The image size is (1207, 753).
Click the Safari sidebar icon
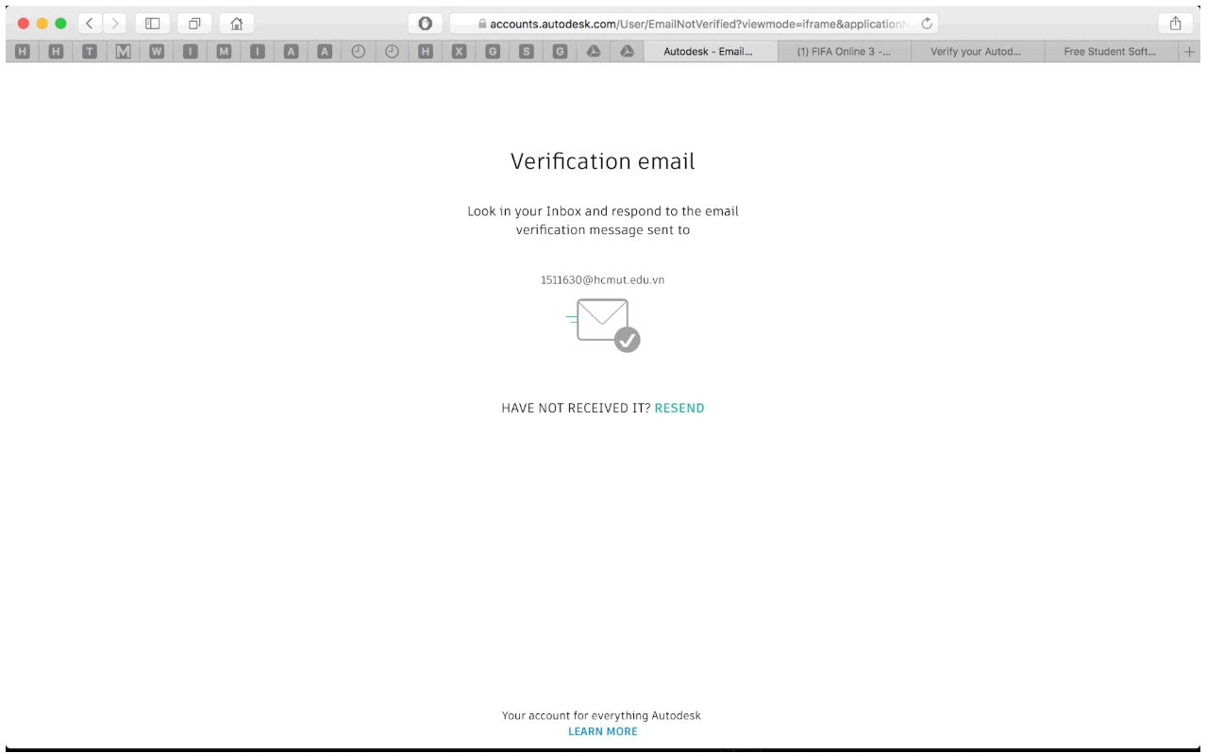[152, 23]
